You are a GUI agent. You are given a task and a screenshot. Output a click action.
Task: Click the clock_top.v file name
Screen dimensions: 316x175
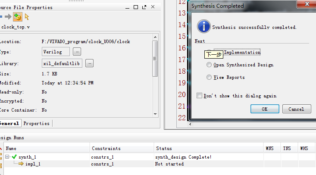click(16, 27)
